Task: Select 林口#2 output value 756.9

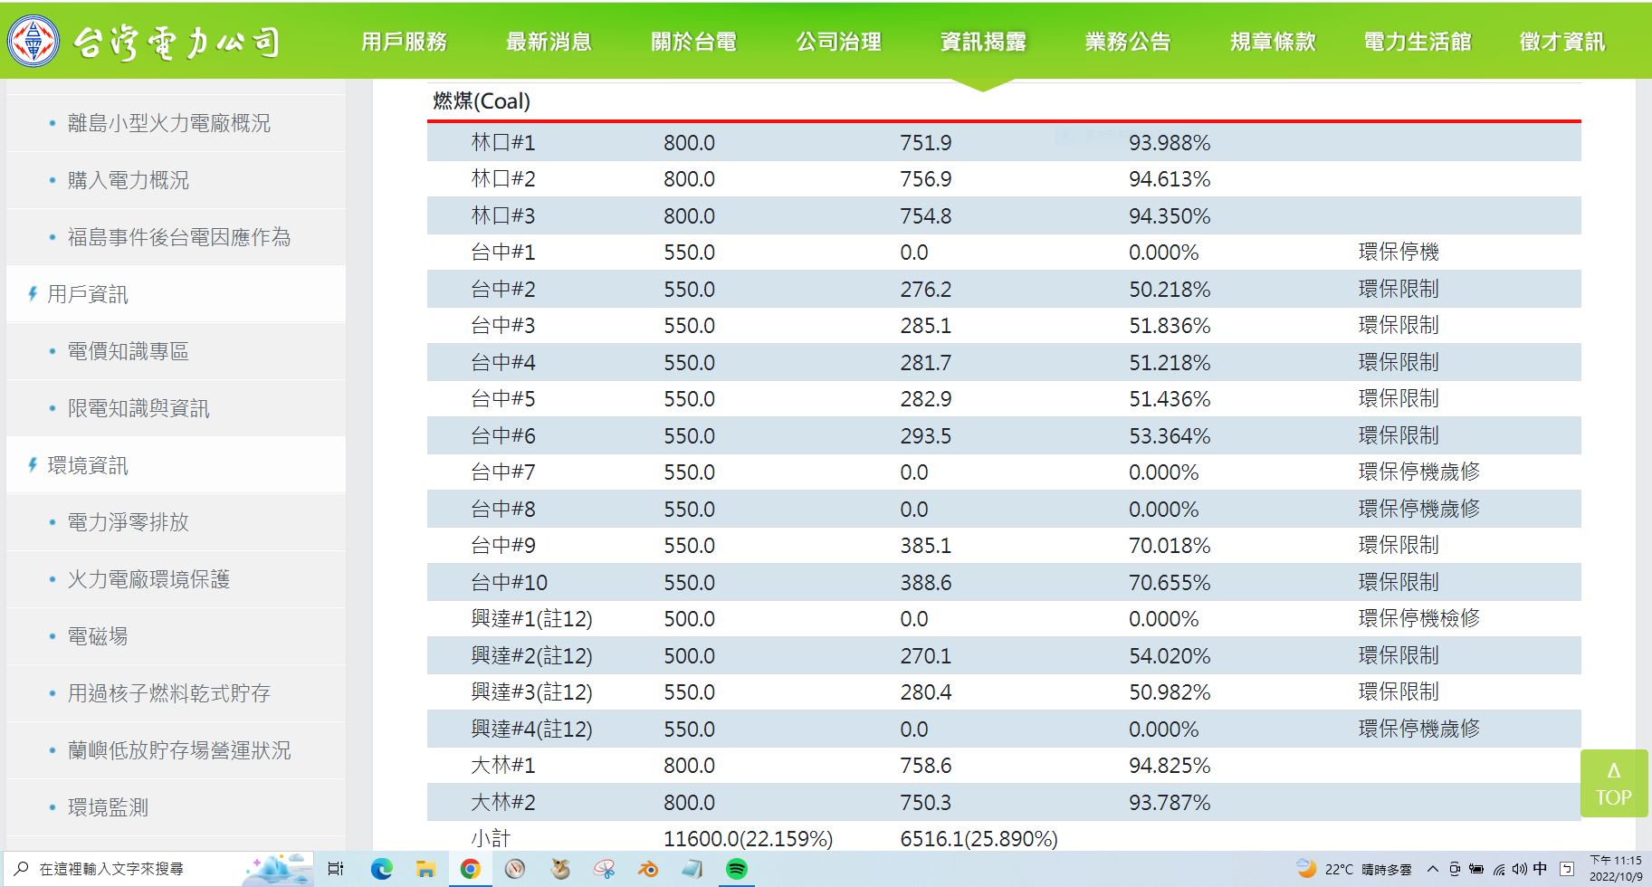Action: coord(925,179)
